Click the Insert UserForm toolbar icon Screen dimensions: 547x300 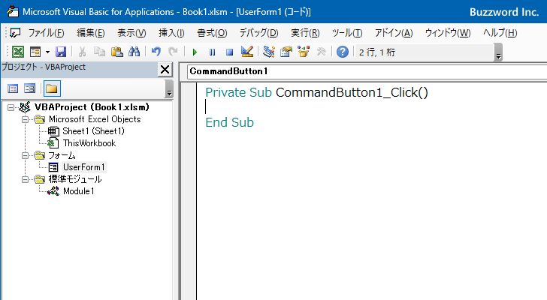(x=35, y=52)
